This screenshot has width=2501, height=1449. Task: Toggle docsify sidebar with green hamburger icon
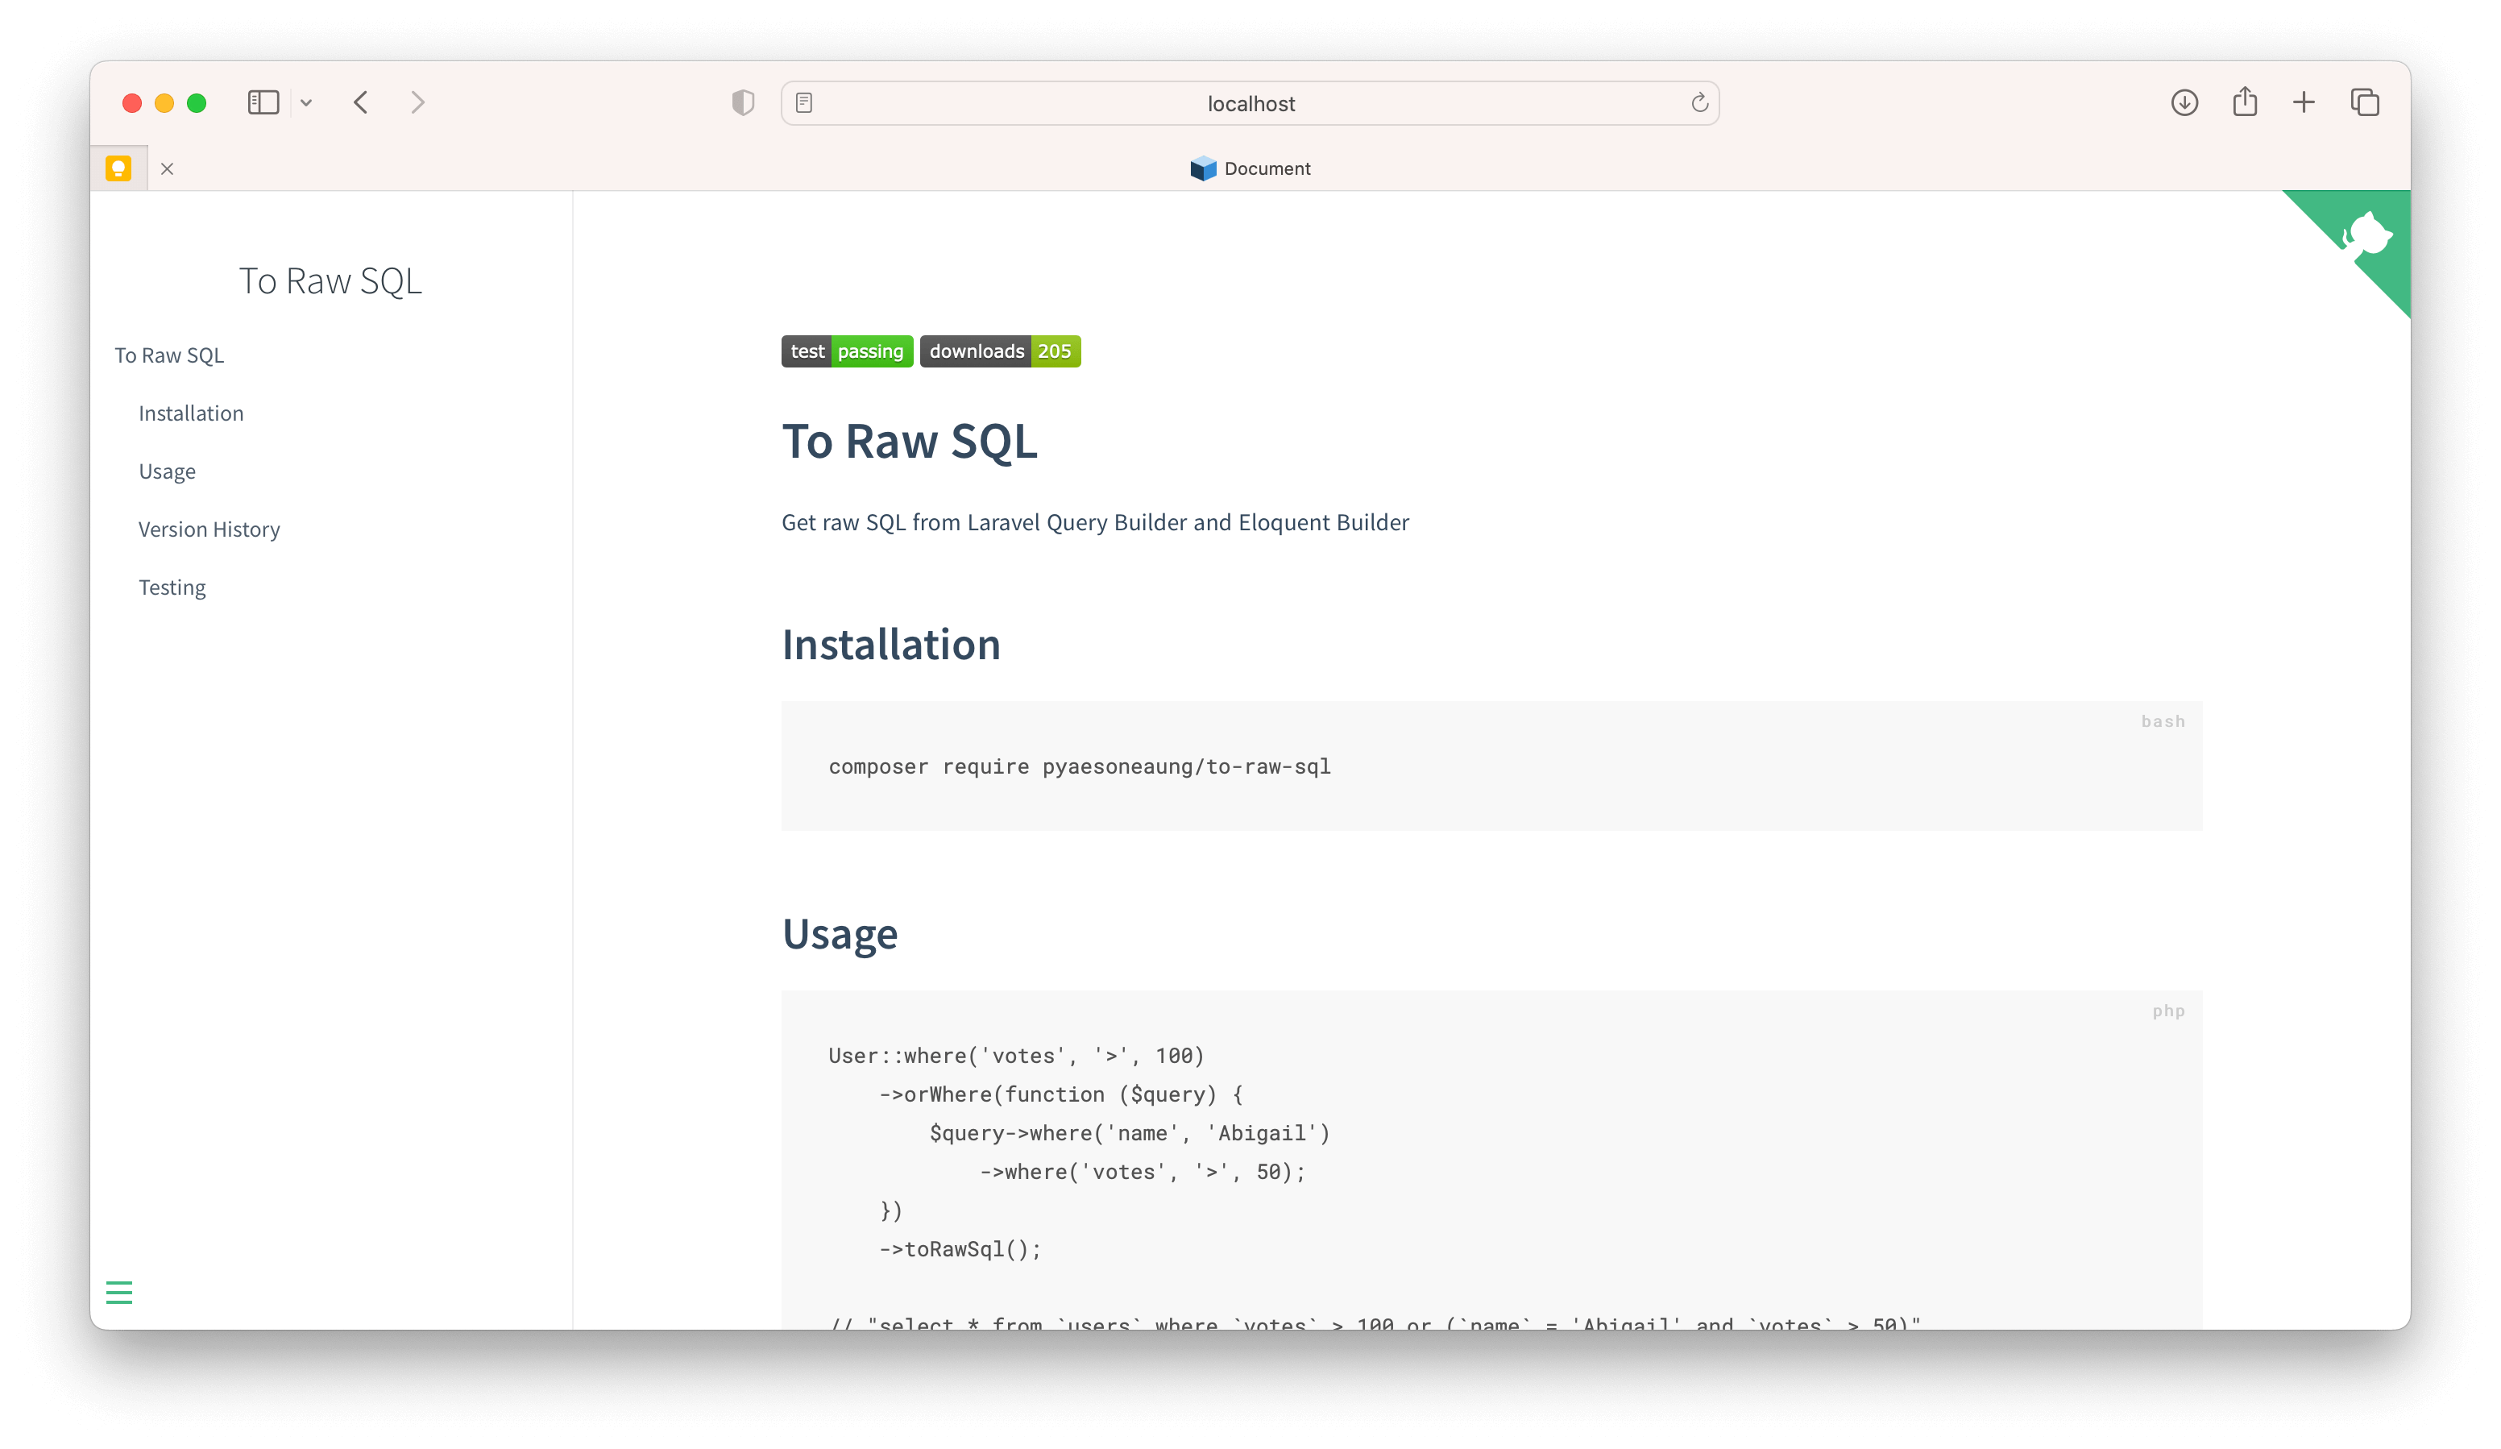[119, 1292]
